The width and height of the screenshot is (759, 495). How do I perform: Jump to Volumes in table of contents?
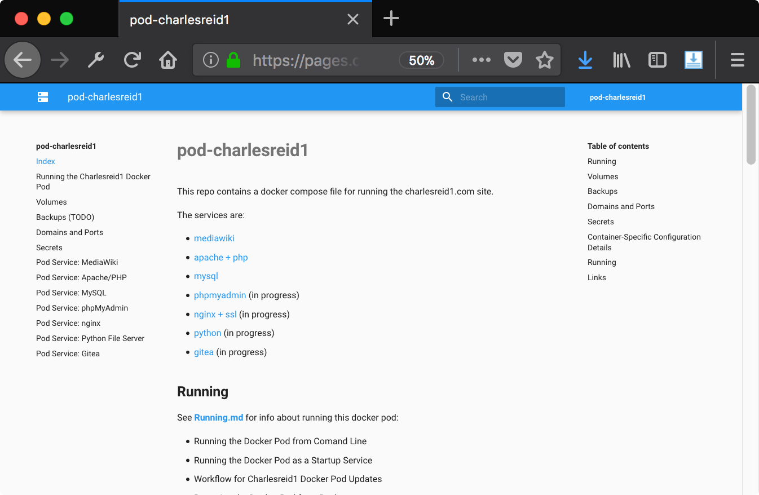coord(603,176)
